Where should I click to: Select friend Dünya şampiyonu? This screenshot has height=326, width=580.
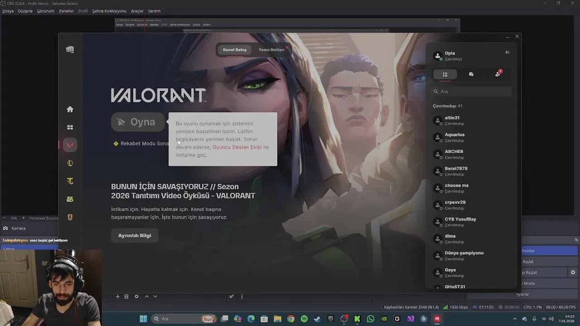[x=471, y=255]
